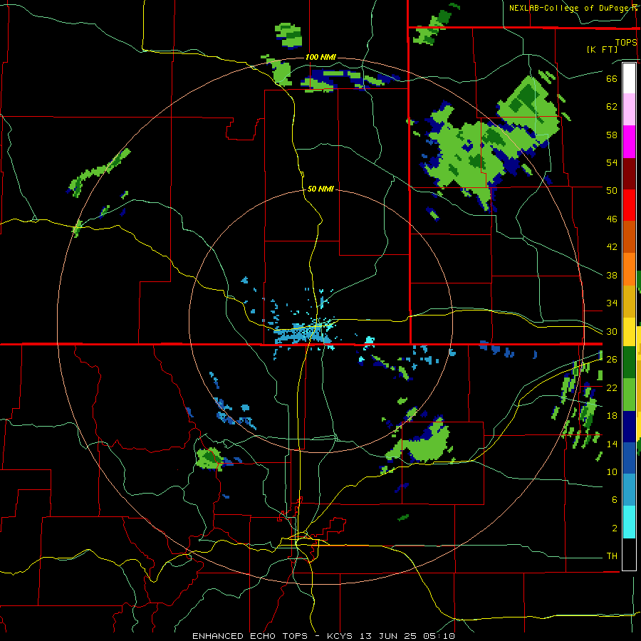Click the "2" legend value
The height and width of the screenshot is (641, 641).
tap(615, 528)
